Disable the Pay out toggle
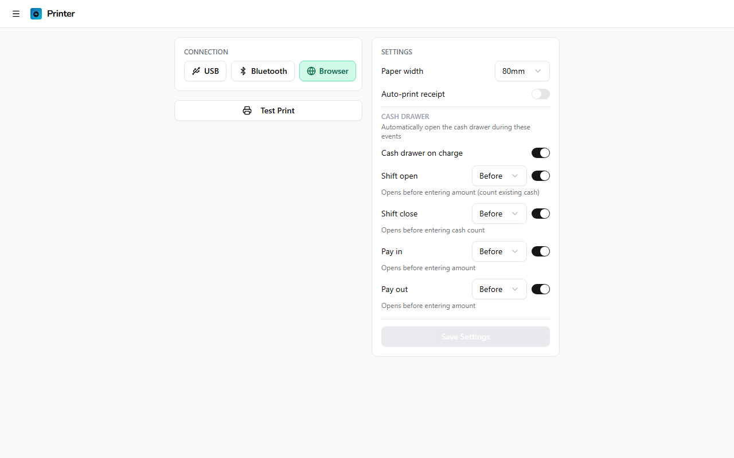 pyautogui.click(x=540, y=289)
